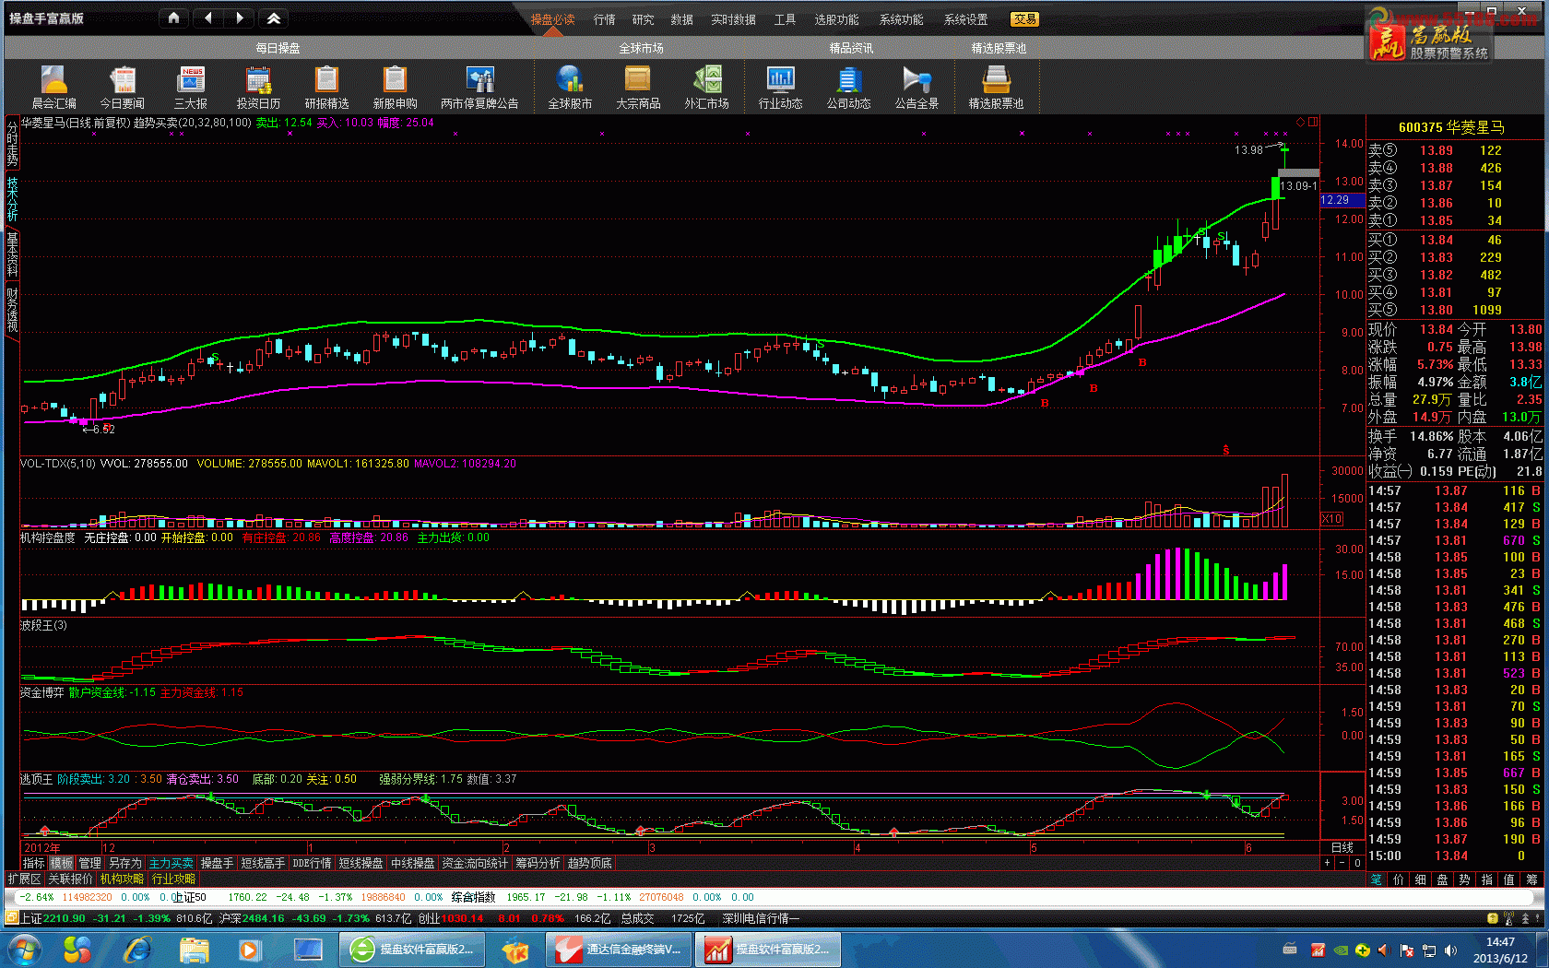Open the 投资日历 calendar icon
The height and width of the screenshot is (968, 1549).
tap(258, 88)
